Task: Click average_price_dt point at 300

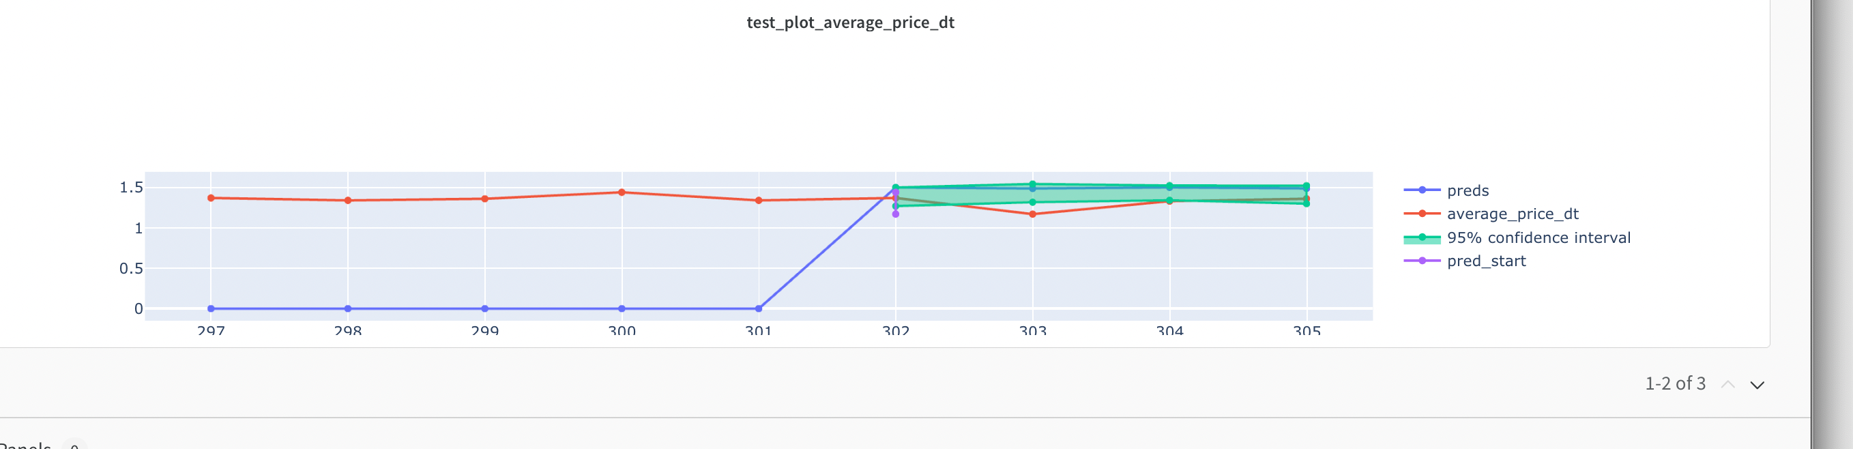Action: [x=622, y=192]
